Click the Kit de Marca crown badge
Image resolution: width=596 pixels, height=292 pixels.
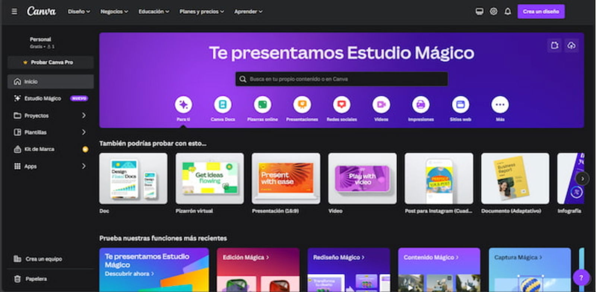click(85, 149)
